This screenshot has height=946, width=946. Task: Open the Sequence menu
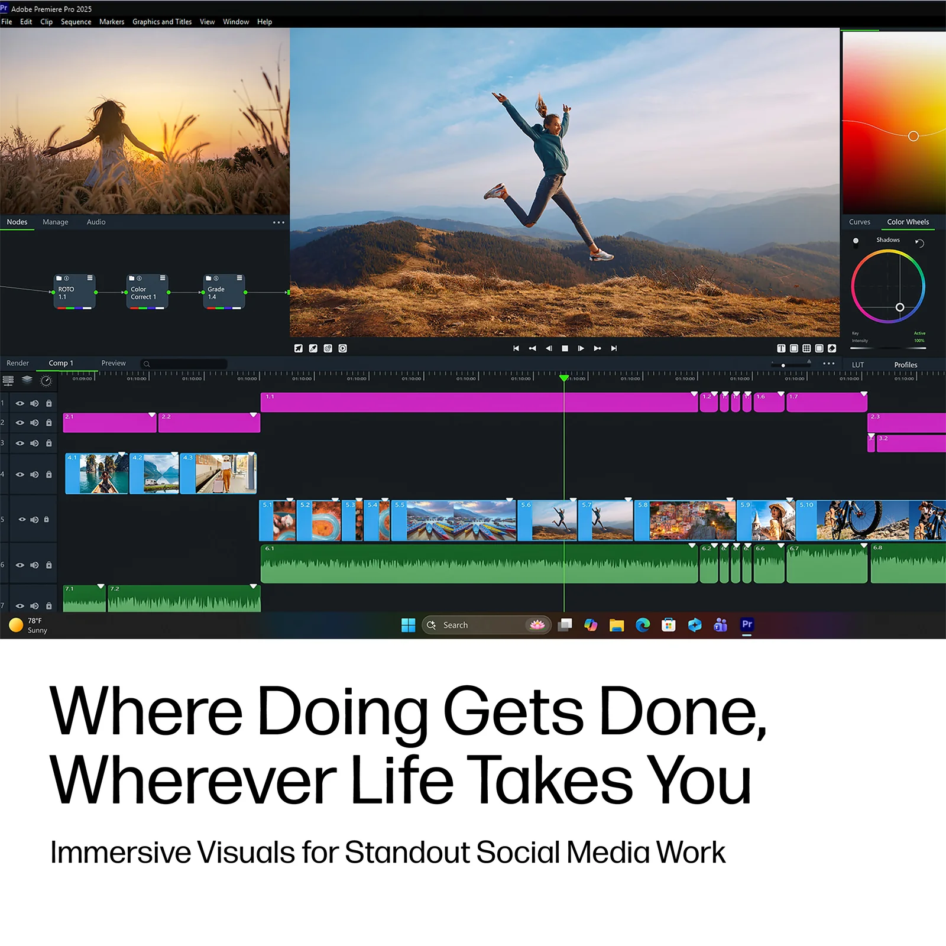tap(76, 22)
